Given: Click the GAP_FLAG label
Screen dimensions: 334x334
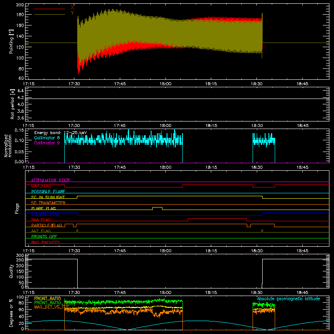Looking at the screenshot, I should coord(41,186).
